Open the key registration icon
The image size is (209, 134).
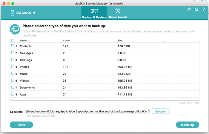coord(189,9)
